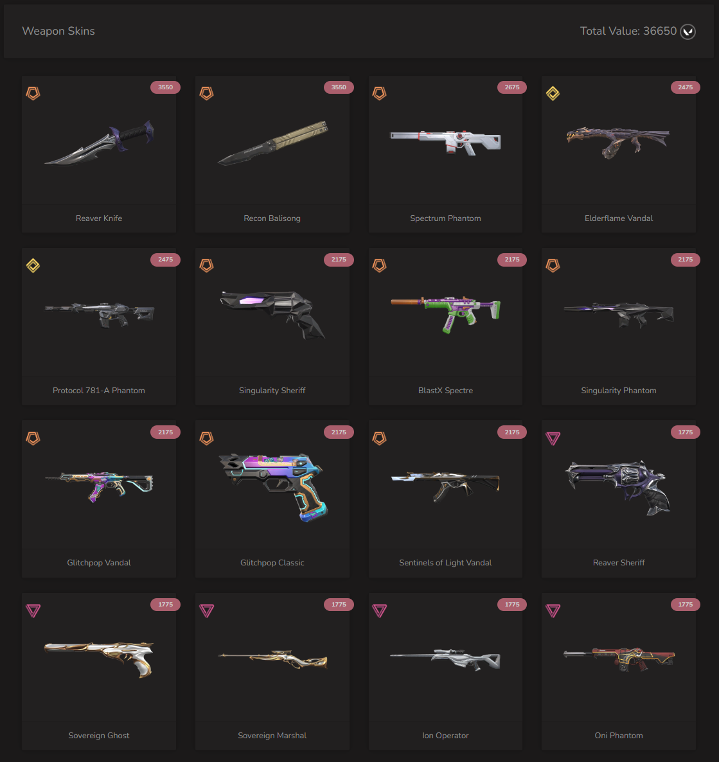Click the Weapon Skins section heading
Screen dimensions: 719x762
(58, 31)
